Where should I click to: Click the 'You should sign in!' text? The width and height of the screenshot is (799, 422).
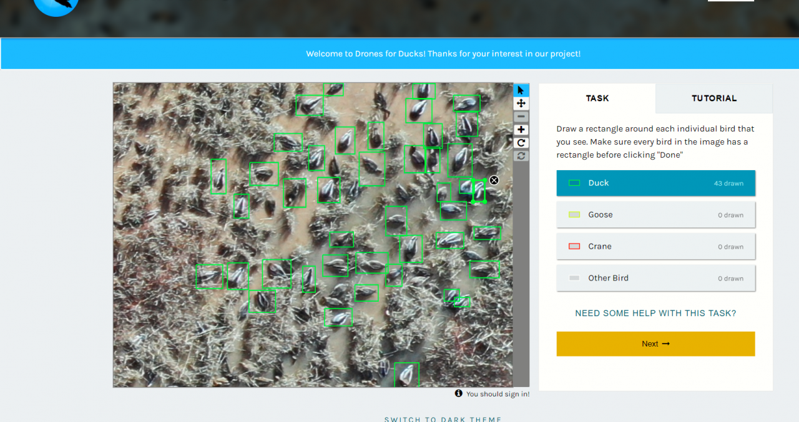(498, 394)
